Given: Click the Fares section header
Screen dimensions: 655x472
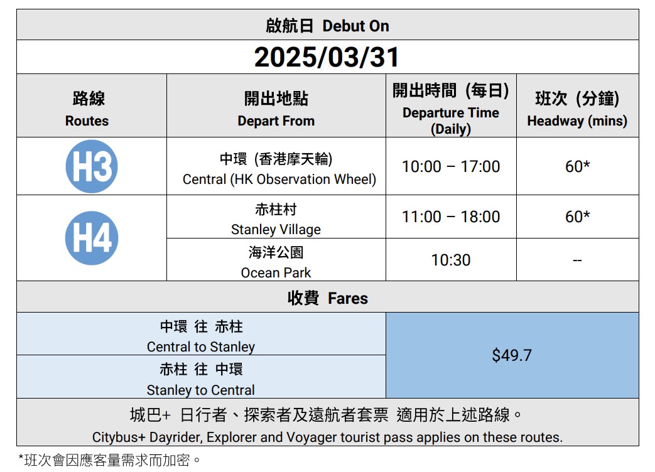Looking at the screenshot, I should click(327, 298).
